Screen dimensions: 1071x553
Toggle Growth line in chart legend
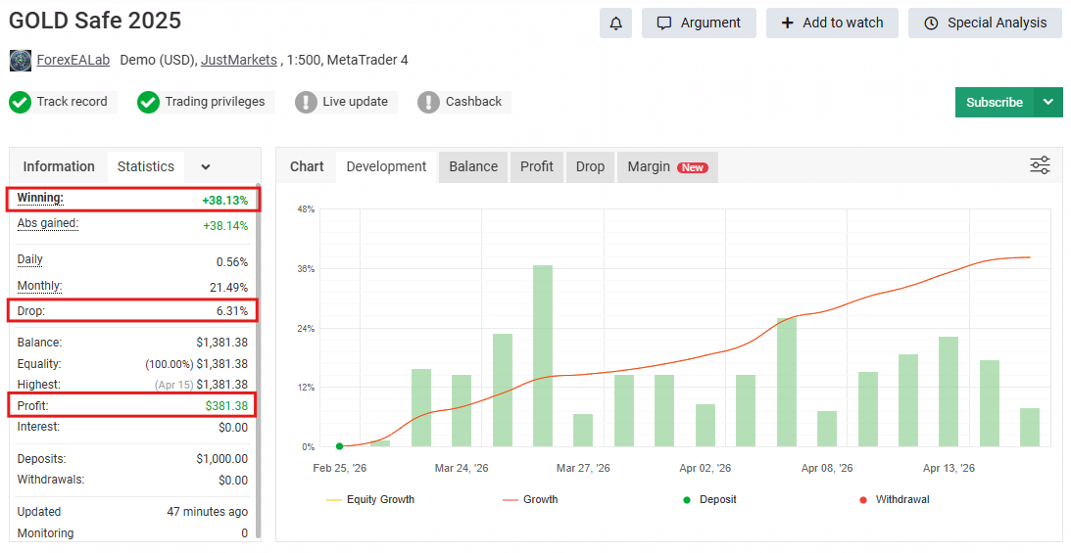[x=530, y=499]
